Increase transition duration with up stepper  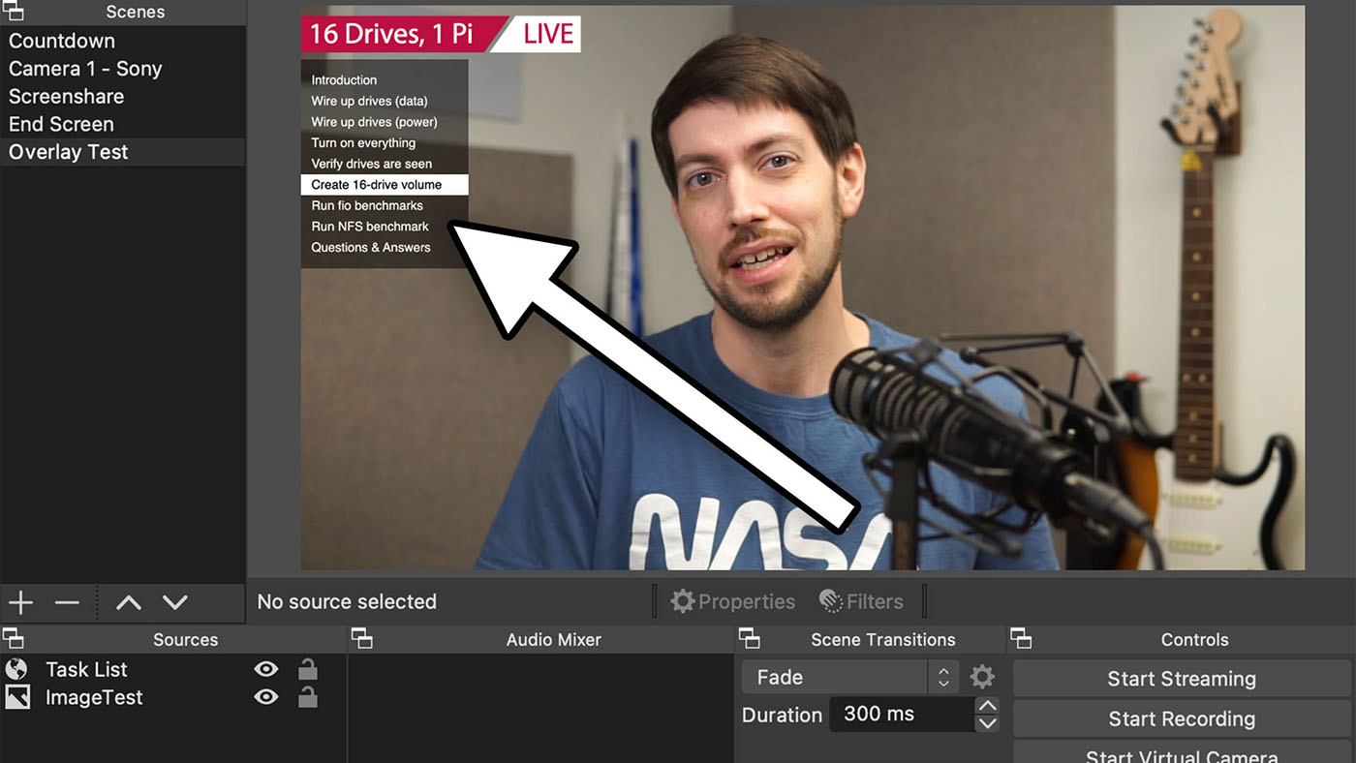click(986, 706)
